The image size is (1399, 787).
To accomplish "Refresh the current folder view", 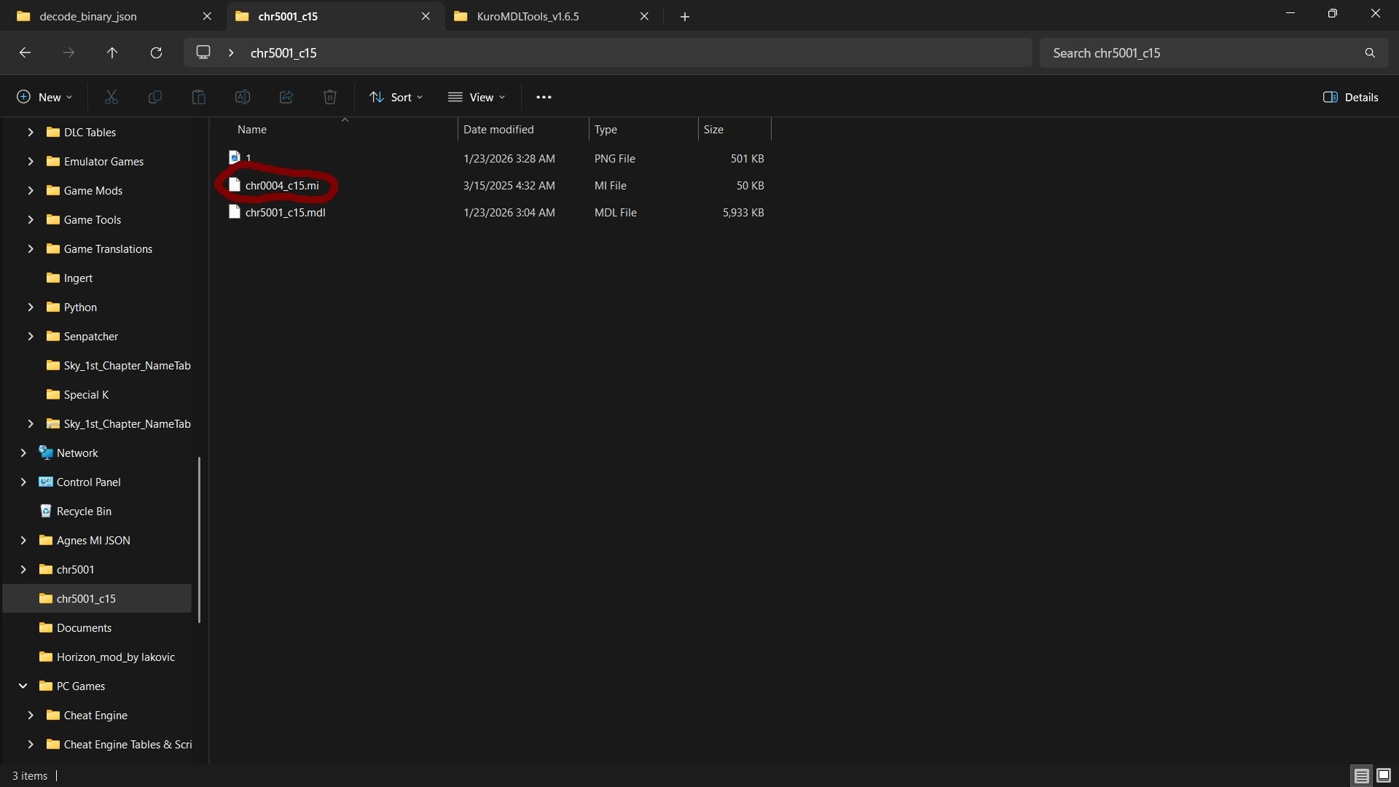I will 156,52.
